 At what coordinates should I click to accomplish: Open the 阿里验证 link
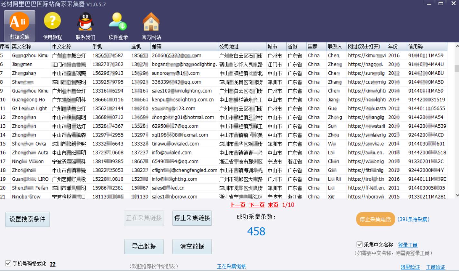(x=410, y=267)
